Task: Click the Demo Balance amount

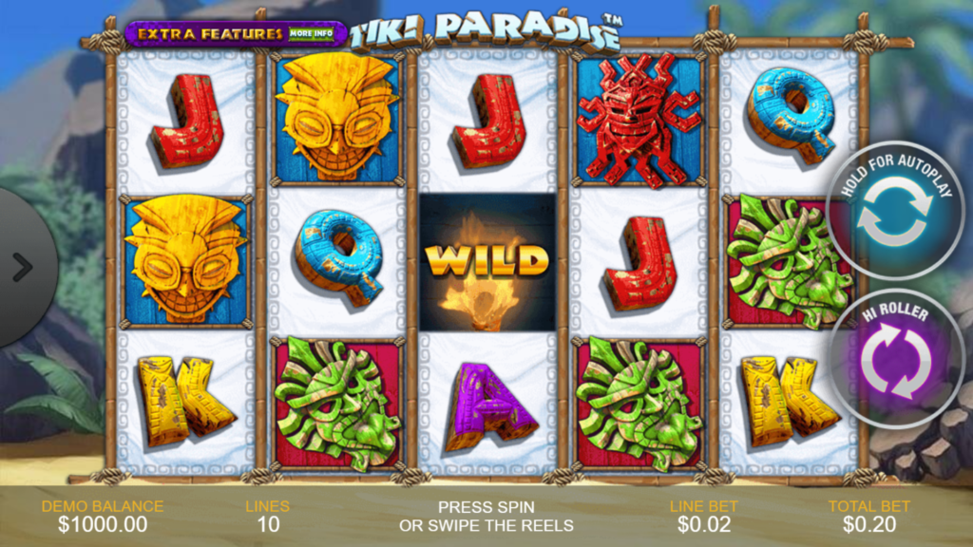Action: [x=103, y=524]
